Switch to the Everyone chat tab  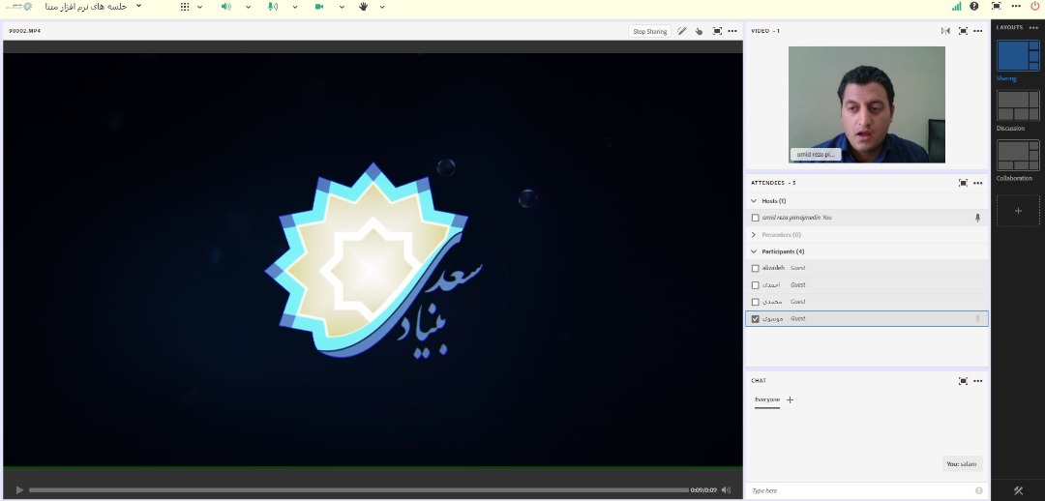click(766, 399)
